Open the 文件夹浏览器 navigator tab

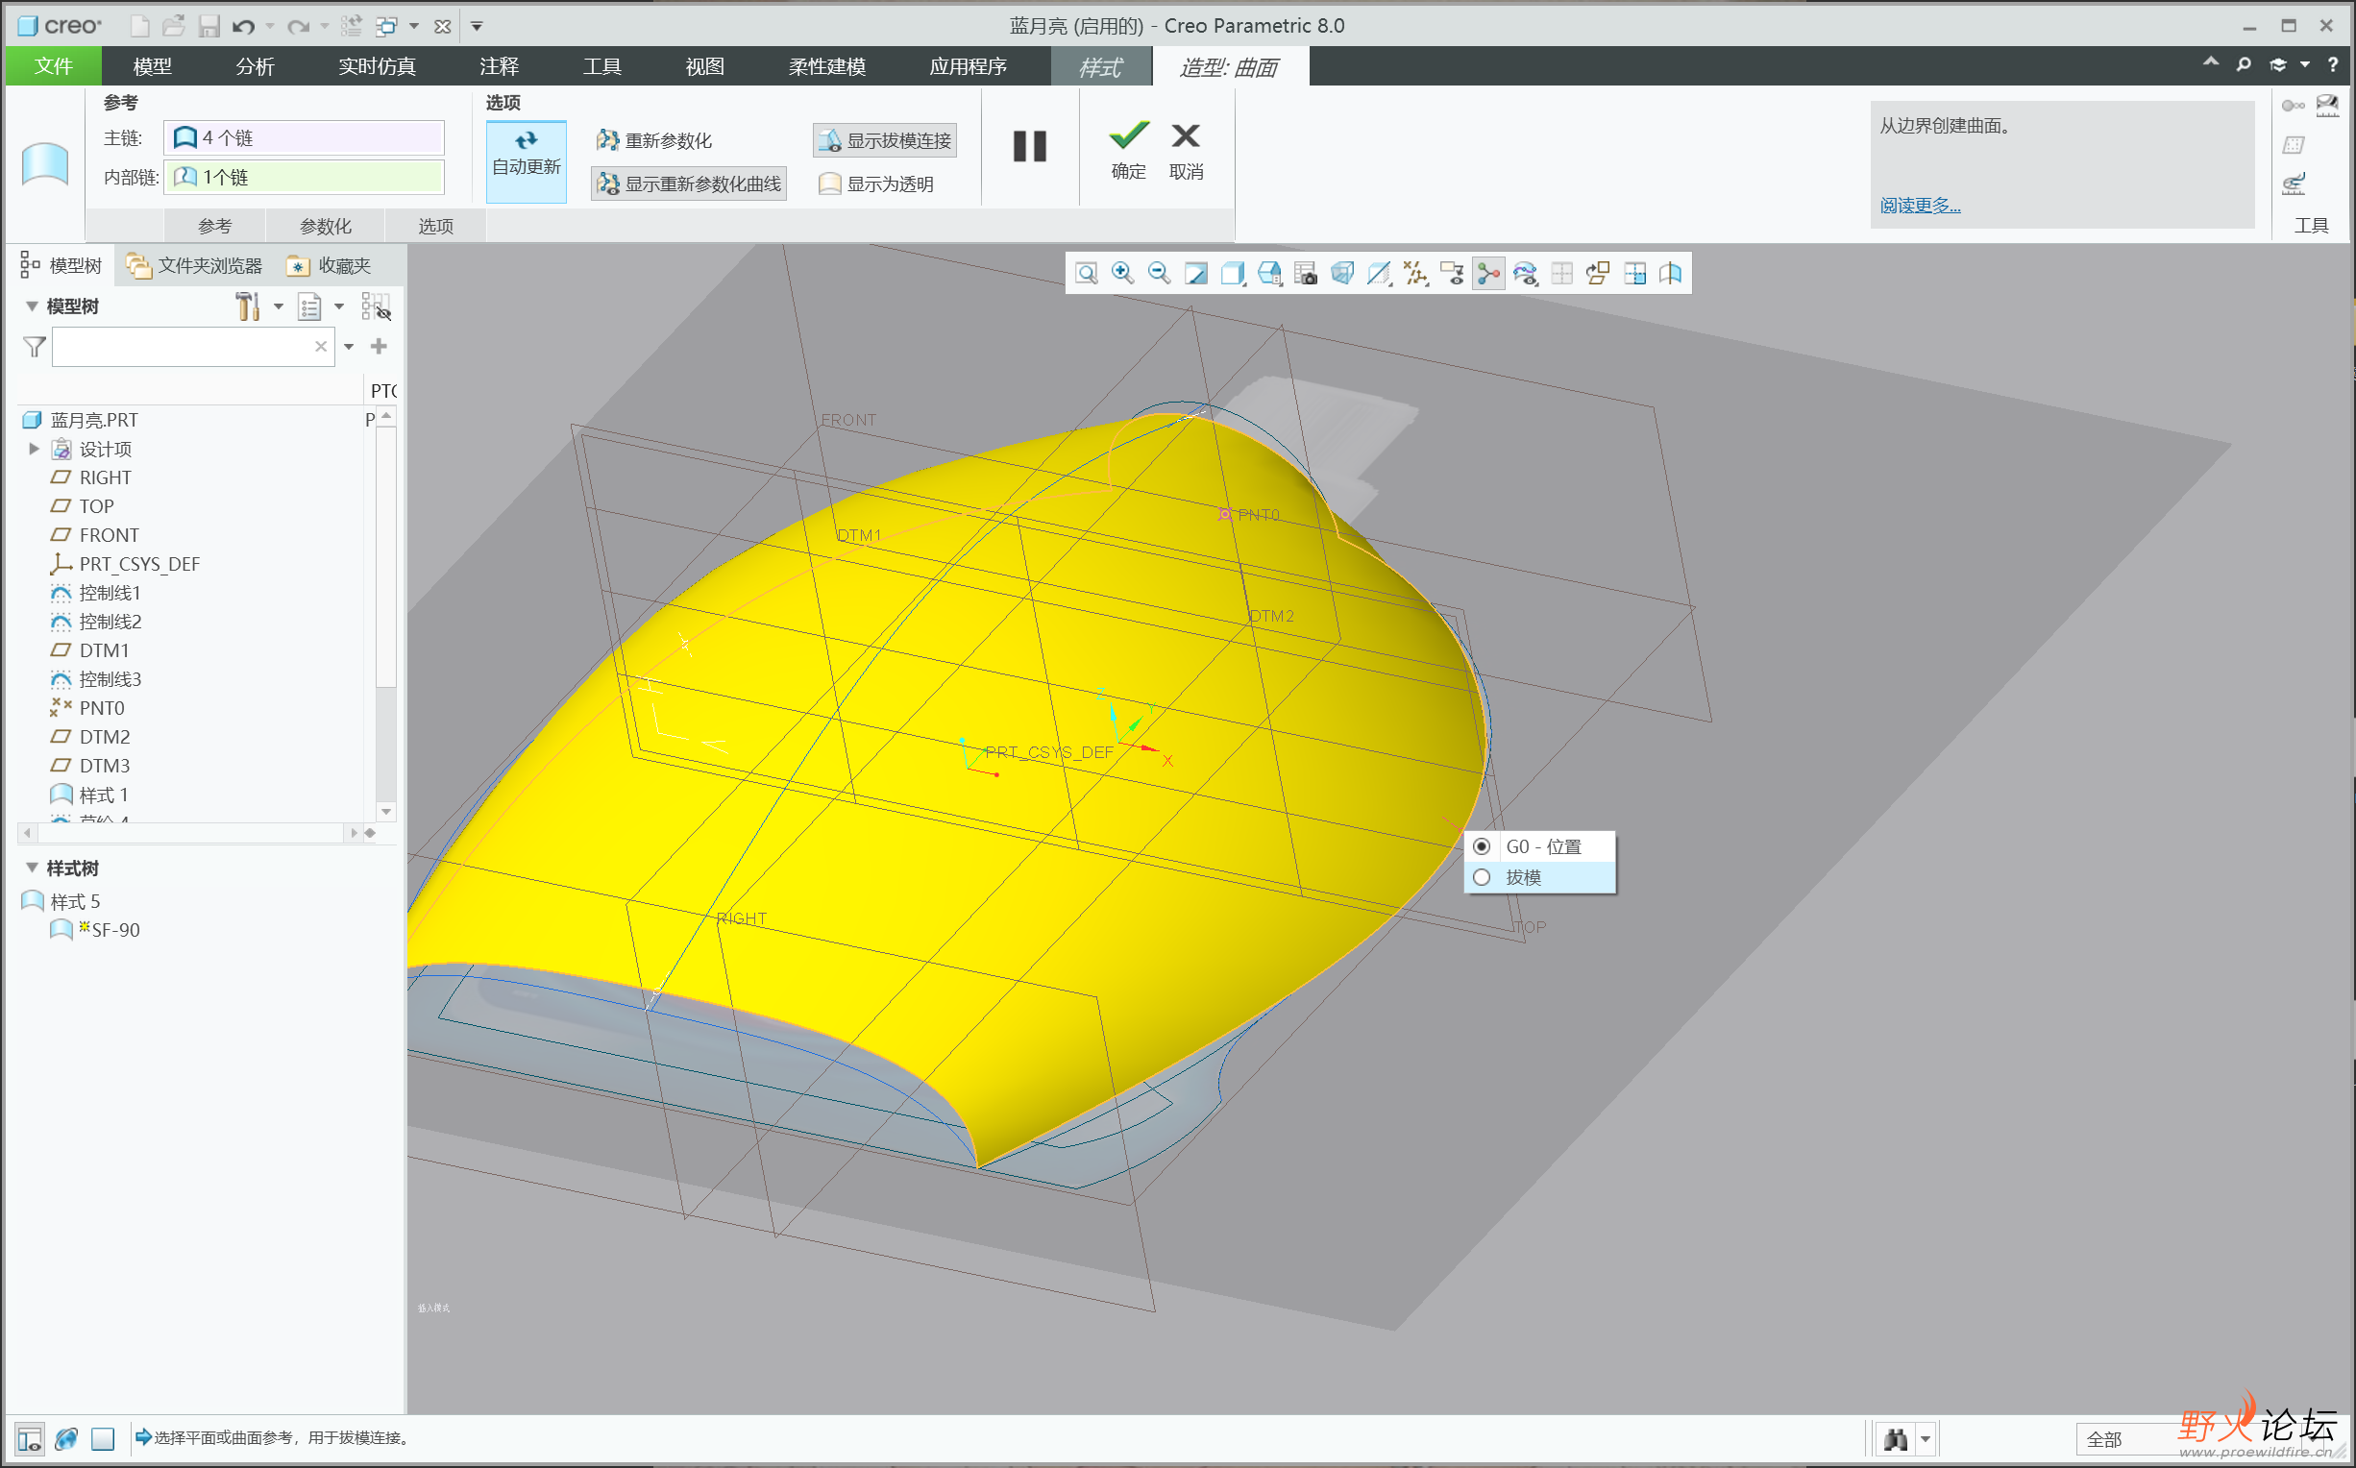click(196, 266)
